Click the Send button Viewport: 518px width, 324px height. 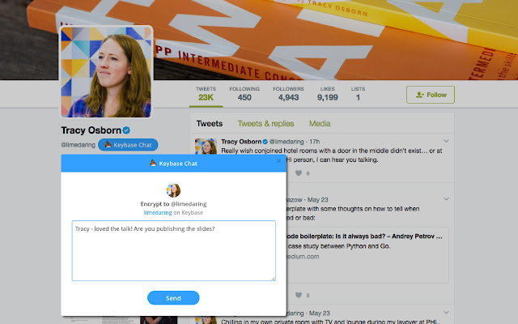click(x=173, y=298)
